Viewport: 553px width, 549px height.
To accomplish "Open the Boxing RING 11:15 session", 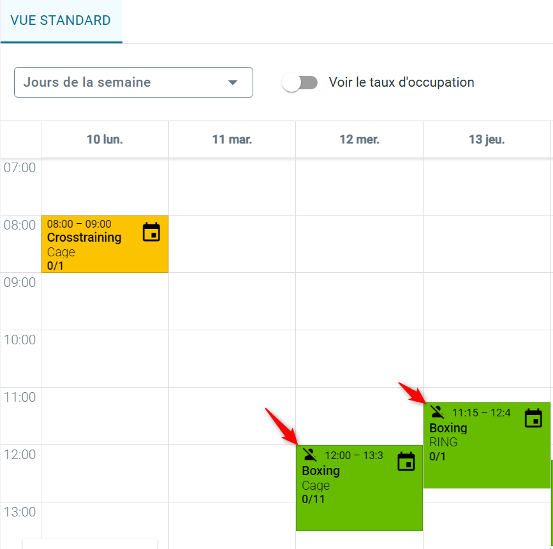I will pos(487,445).
